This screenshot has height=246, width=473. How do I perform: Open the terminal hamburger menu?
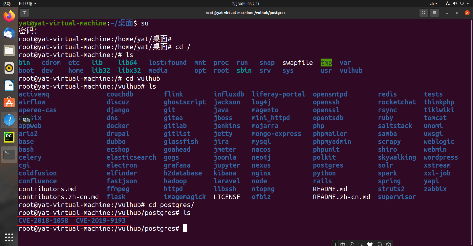[x=435, y=12]
